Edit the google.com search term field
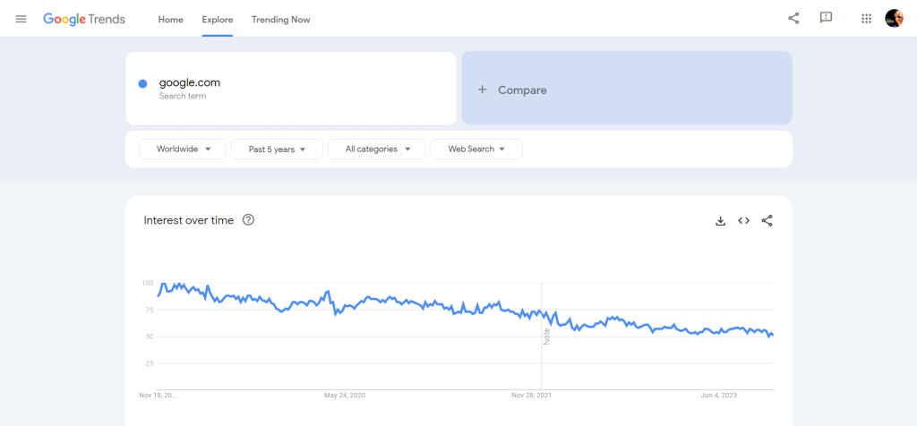 291,89
